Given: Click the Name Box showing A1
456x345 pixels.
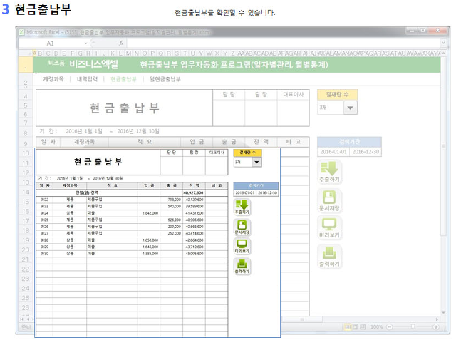Looking at the screenshot, I should point(51,43).
